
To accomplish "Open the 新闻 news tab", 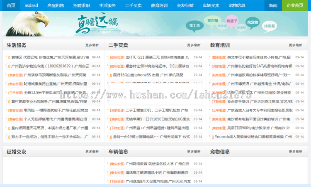I will tap(273, 5).
